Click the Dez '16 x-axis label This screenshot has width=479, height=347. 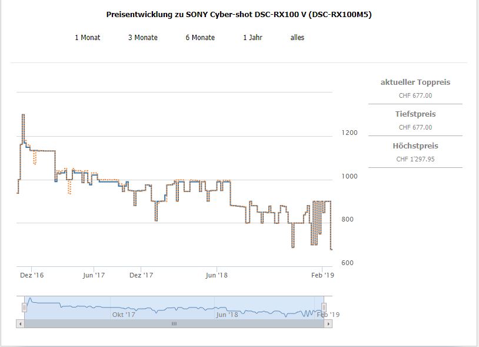tap(32, 275)
